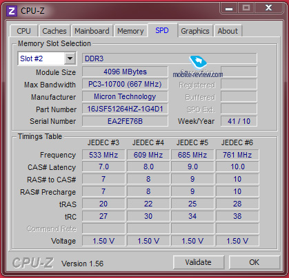Click the CAS# Latency 9.0 cell
Viewport: 289px width, 278px height.
[192, 167]
